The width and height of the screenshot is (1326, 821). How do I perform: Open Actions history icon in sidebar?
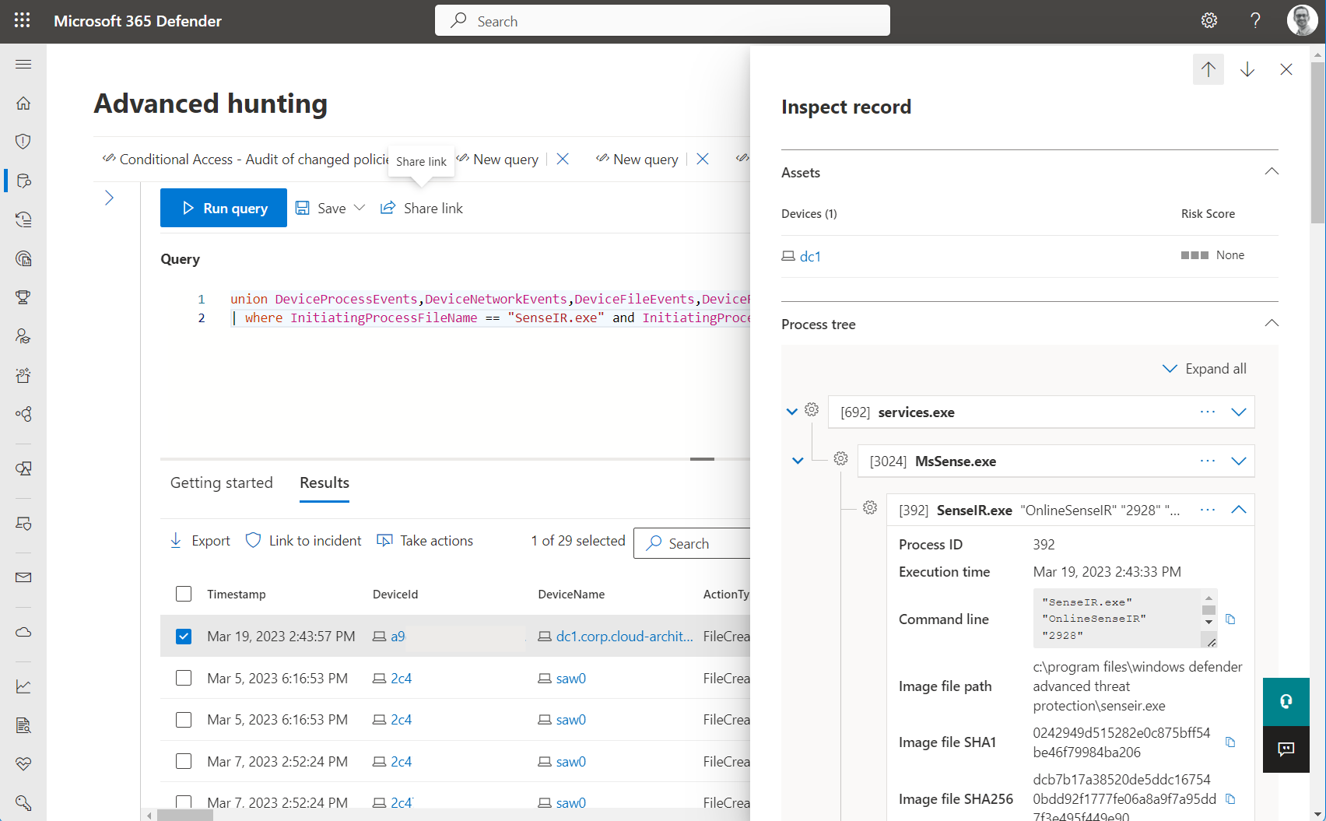click(23, 219)
